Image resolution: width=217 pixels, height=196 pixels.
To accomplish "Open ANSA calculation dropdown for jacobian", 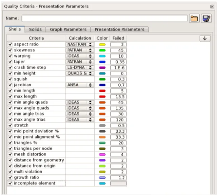I will (80, 85).
